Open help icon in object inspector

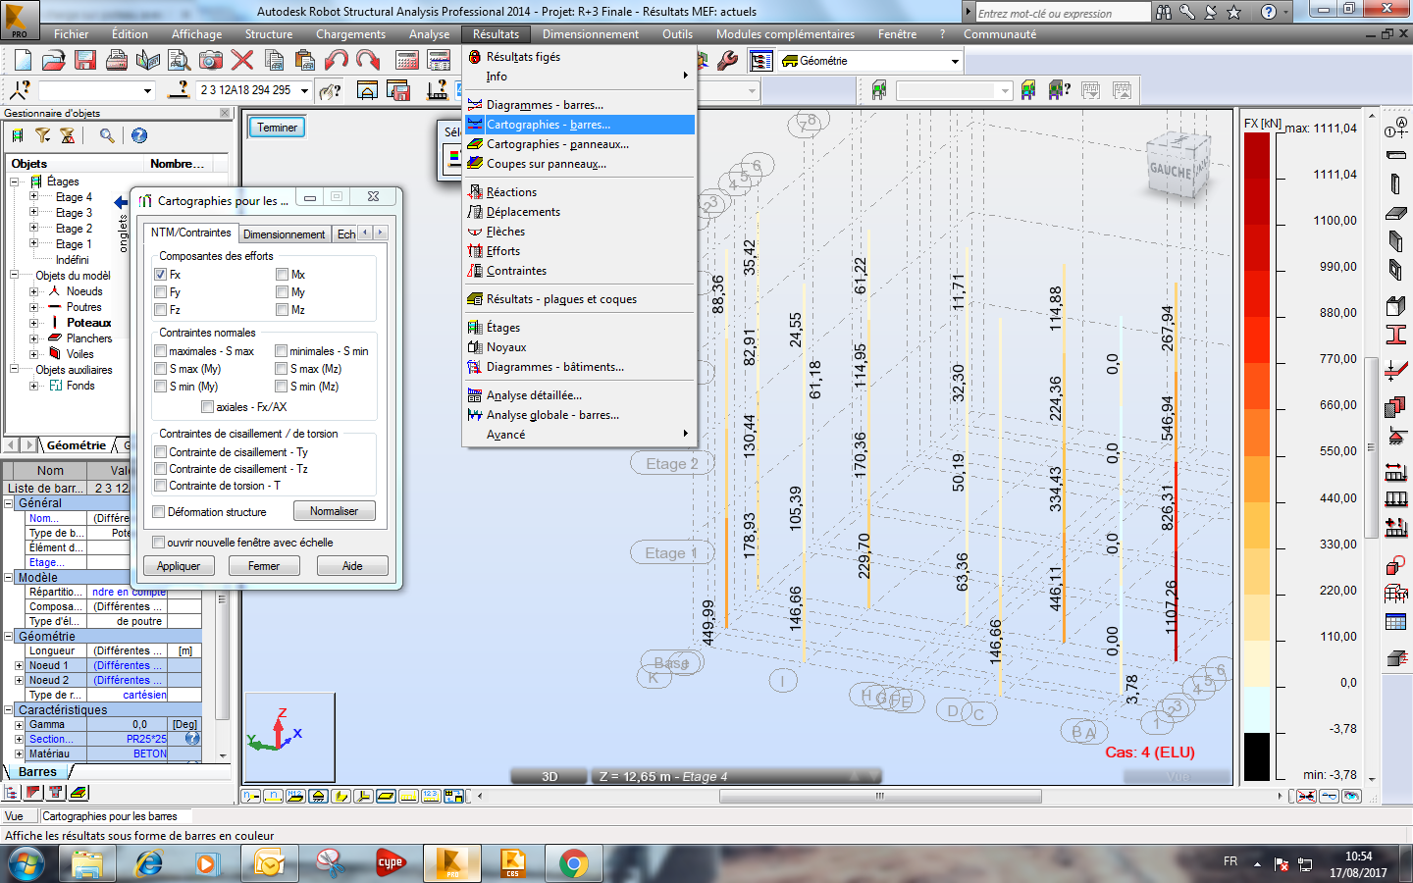pos(139,135)
